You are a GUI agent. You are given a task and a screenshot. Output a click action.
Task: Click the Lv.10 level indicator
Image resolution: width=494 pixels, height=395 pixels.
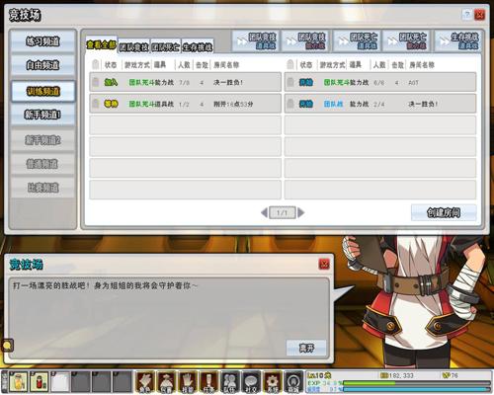coord(319,375)
